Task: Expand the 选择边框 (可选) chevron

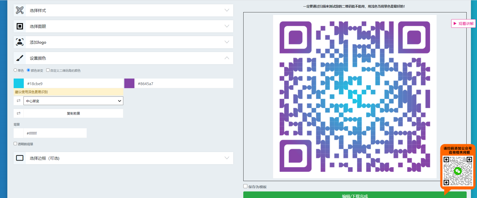Action: point(227,158)
